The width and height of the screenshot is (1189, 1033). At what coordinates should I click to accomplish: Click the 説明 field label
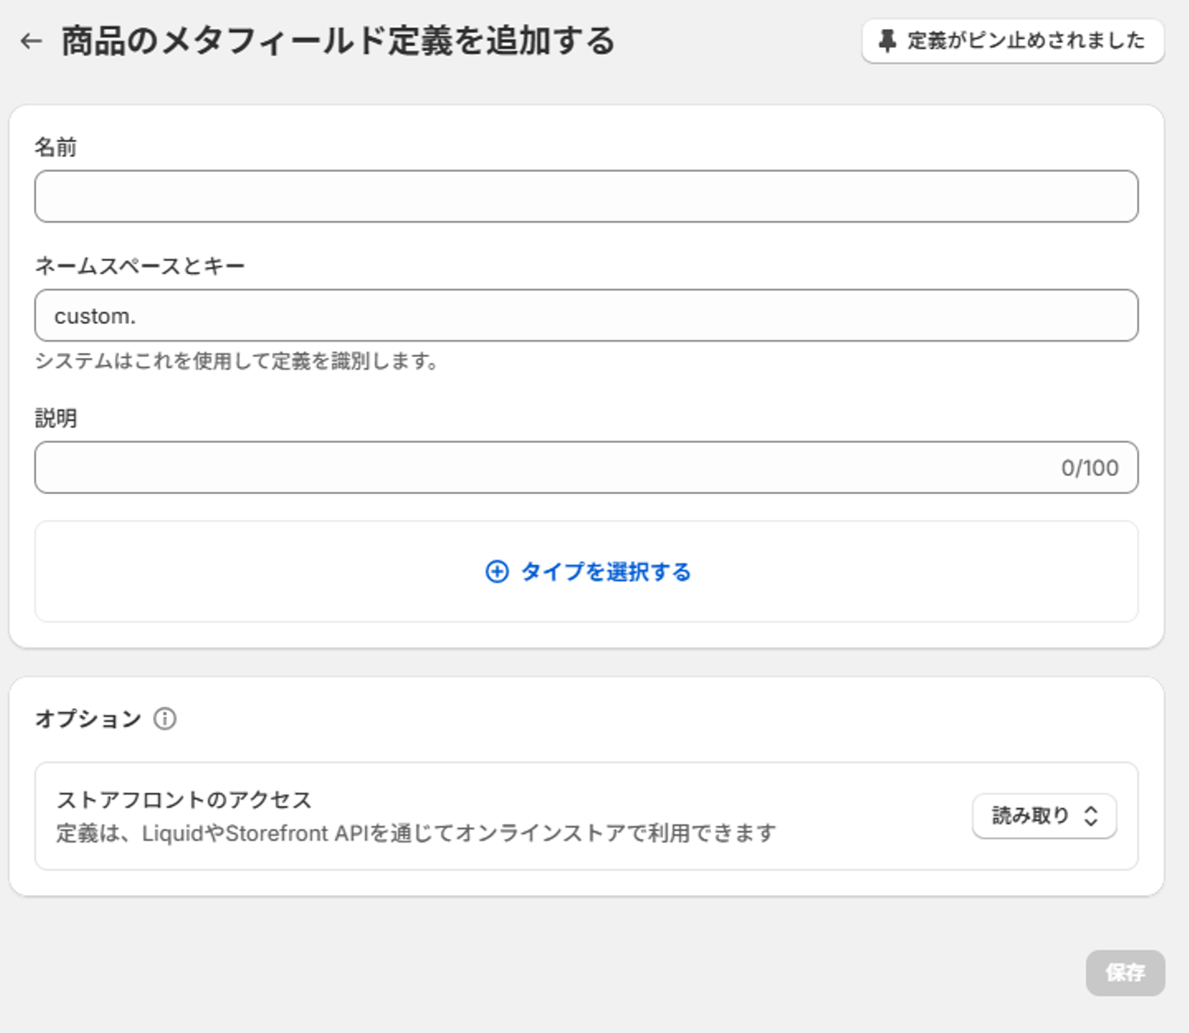click(55, 418)
